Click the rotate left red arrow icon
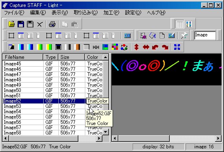This screenshot has height=152, width=224. click(155, 47)
